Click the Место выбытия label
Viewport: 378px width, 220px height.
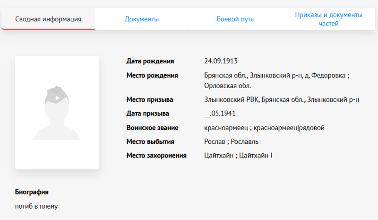click(150, 141)
